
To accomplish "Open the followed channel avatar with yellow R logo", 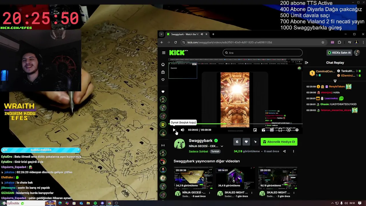I will (163, 124).
